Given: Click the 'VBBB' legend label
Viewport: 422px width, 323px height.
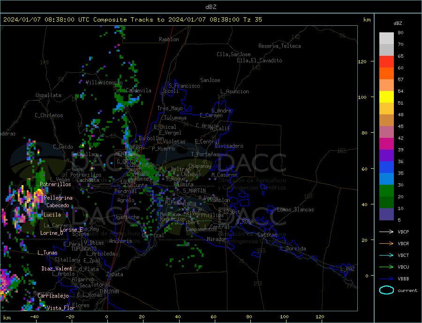Looking at the screenshot, I should point(403,279).
